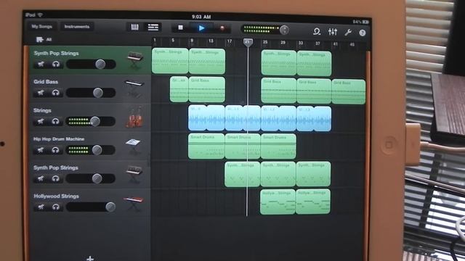Screen dimensions: 465x261
Task: Open the Instruments browser
Action: tap(77, 27)
